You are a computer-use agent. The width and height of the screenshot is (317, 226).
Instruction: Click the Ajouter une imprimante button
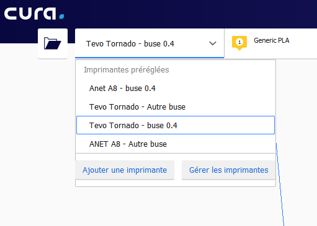(125, 170)
